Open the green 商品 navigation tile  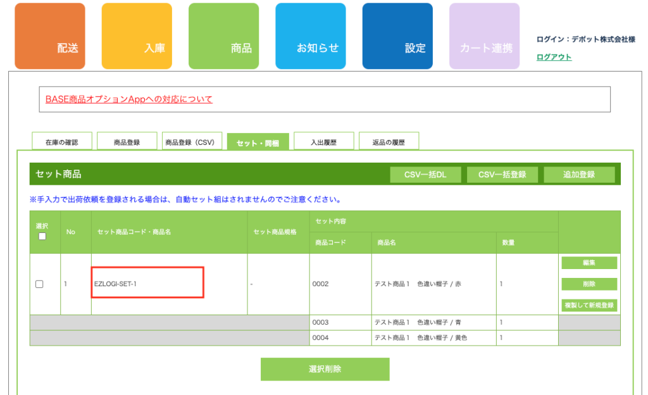coord(223,36)
